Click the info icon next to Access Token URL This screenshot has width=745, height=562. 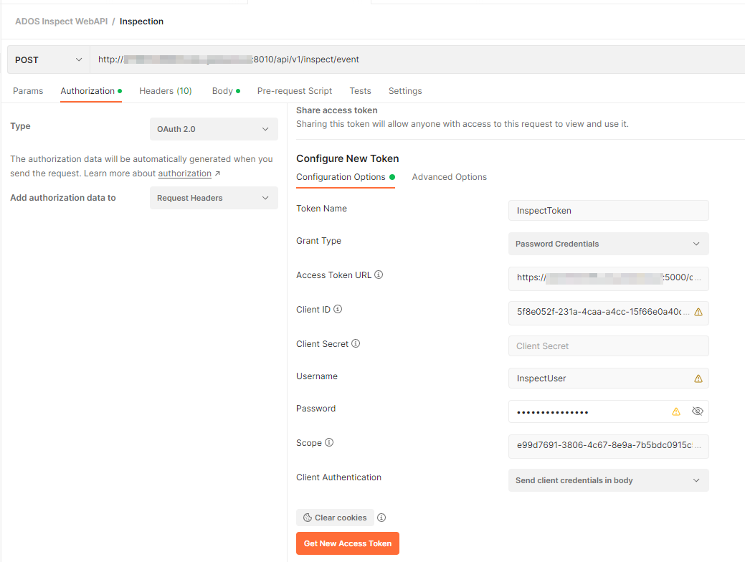(380, 274)
